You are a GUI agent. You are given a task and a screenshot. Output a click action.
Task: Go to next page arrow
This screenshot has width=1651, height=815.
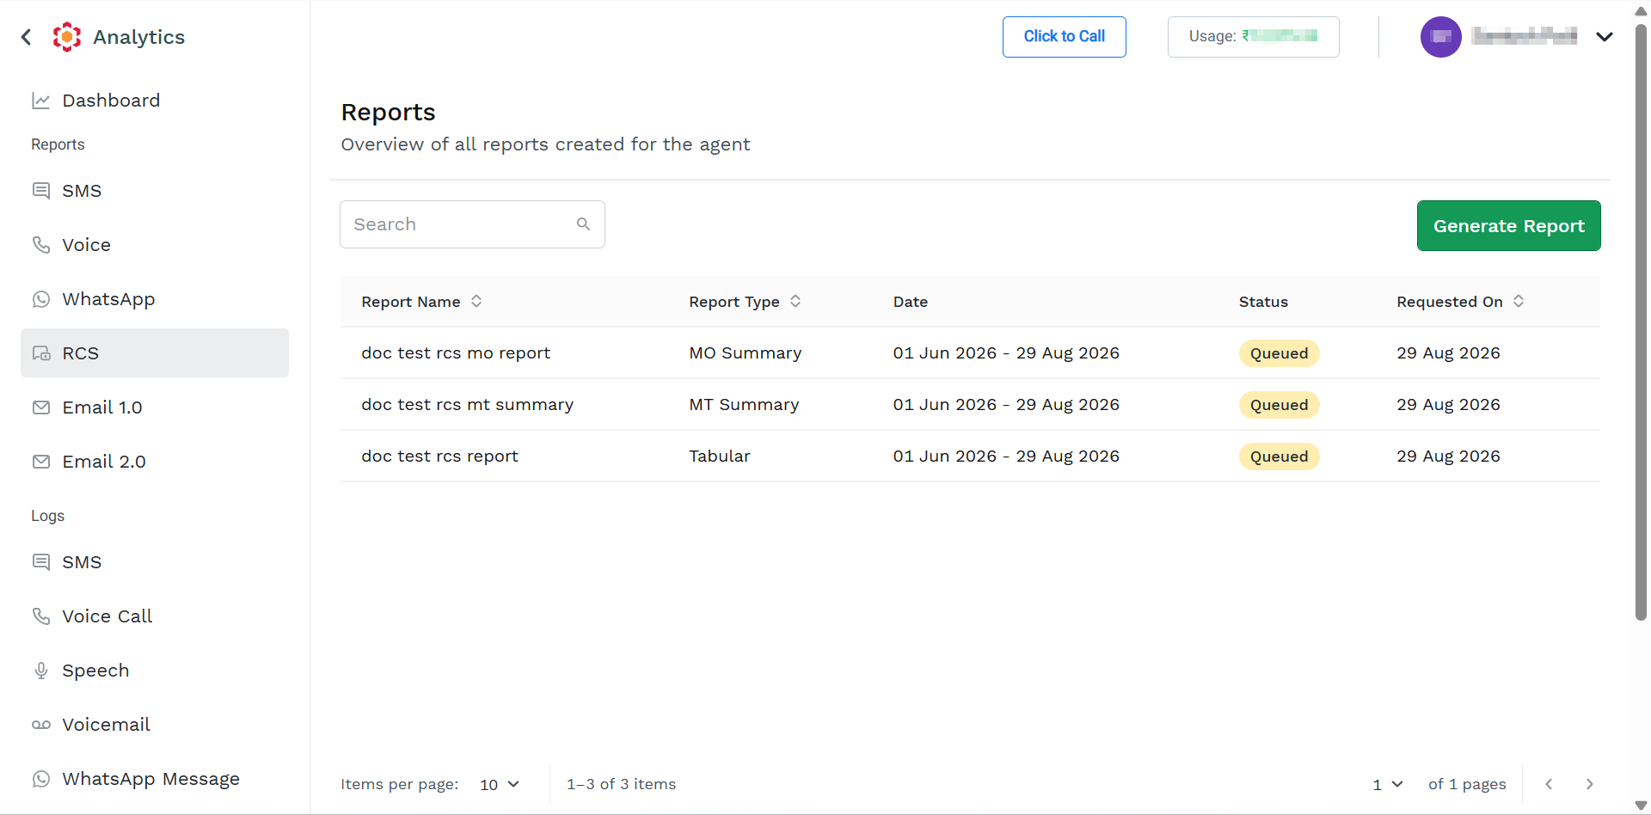click(x=1589, y=784)
